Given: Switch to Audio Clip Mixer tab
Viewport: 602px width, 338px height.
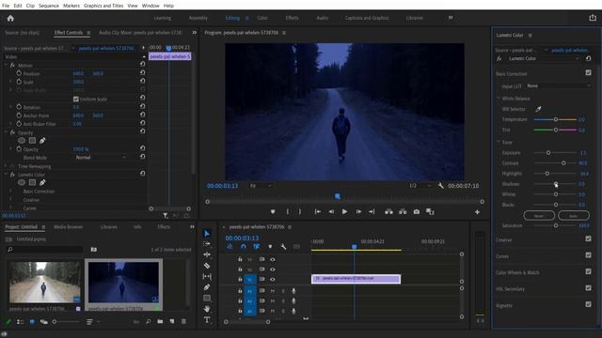Looking at the screenshot, I should pos(140,33).
